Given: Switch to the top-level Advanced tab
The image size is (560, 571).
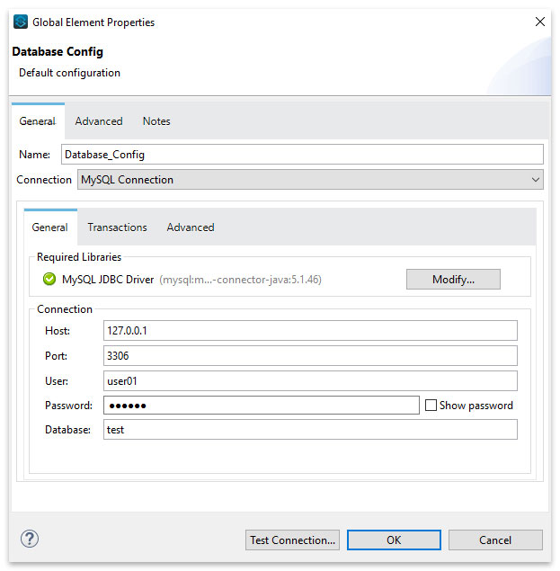Looking at the screenshot, I should [99, 121].
